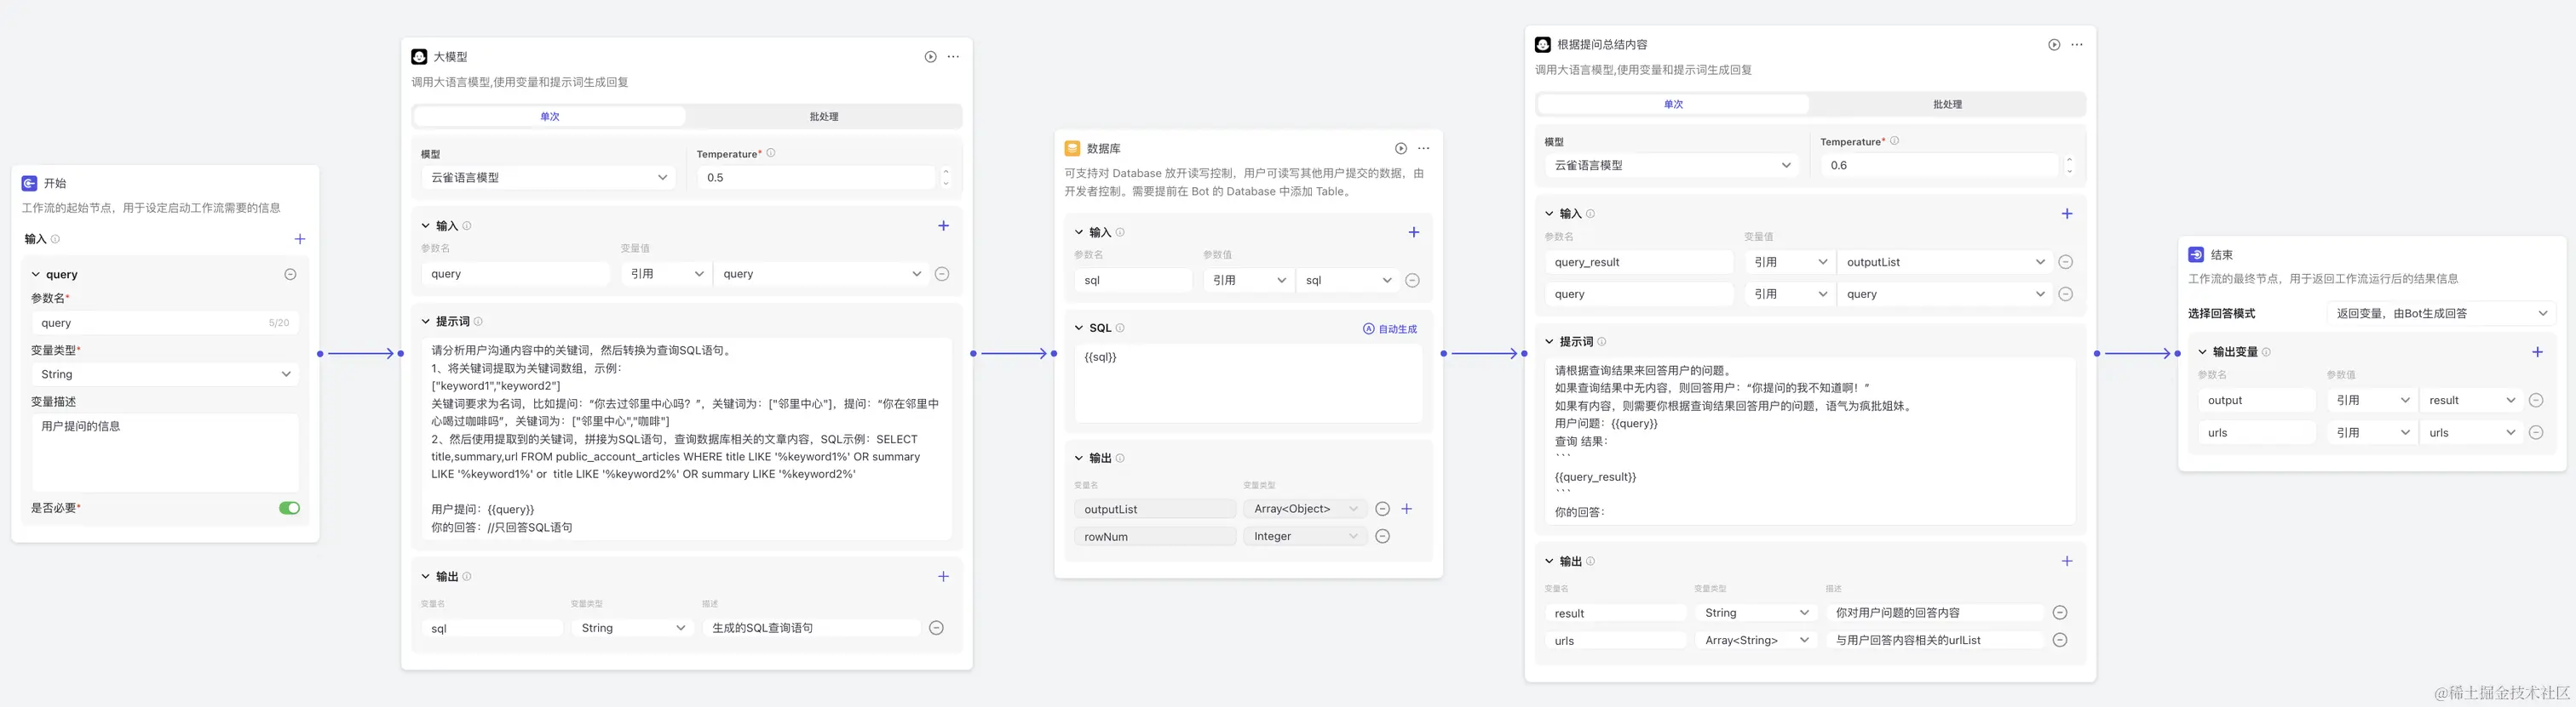This screenshot has height=707, width=2576.
Task: Run the 大模型 node with play icon
Action: coord(930,57)
